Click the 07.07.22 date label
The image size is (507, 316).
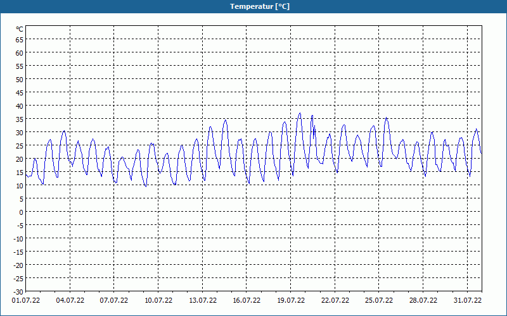[x=114, y=301]
